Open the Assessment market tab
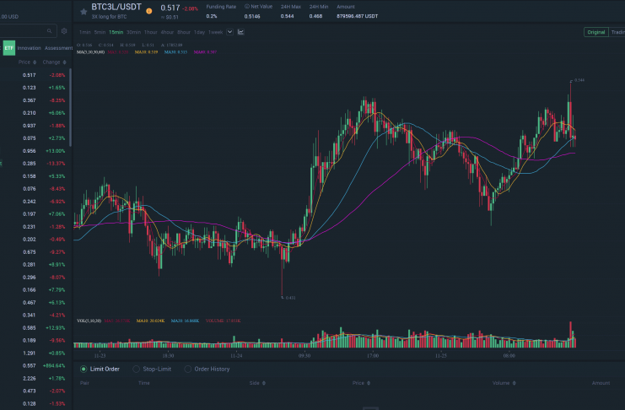This screenshot has height=410, width=625. [x=58, y=48]
